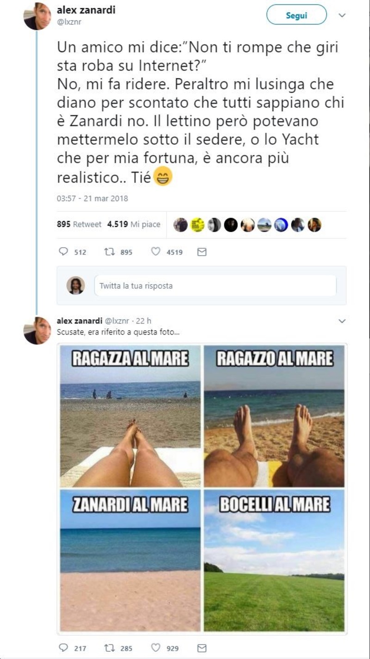Screen dimensions: 370x659
Task: Reply to the second tweet with 217 replies
Action: point(64,648)
